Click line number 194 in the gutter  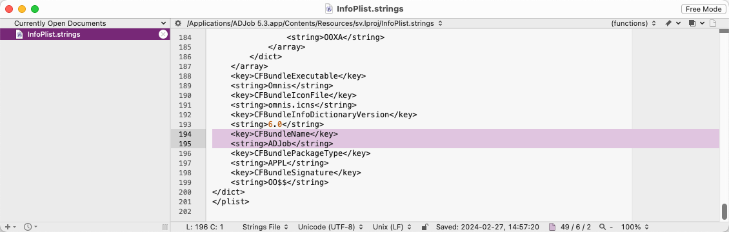185,134
